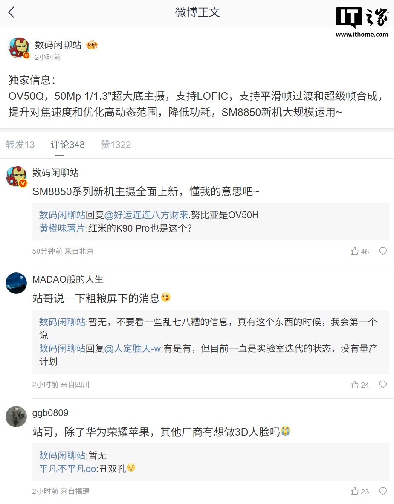
Task: Select the 评论348 tab
Action: tap(68, 145)
